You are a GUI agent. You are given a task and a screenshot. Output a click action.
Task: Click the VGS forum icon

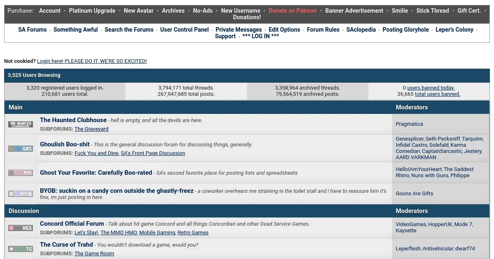coord(21,228)
